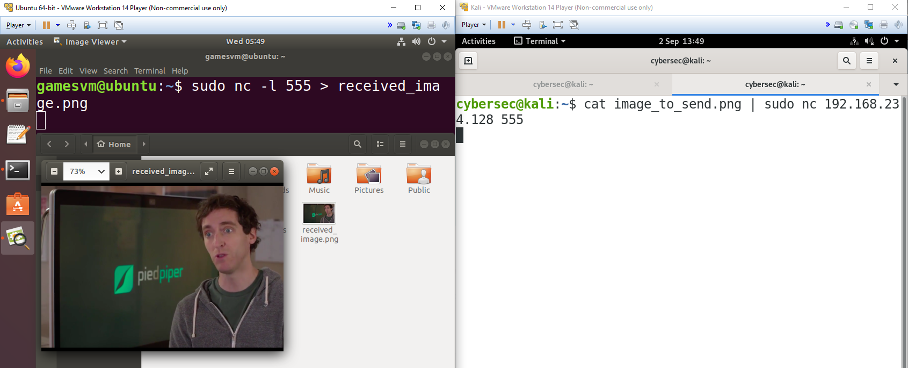
Task: Open the Ubuntu VM power options dropdown arrow
Action: tap(57, 25)
